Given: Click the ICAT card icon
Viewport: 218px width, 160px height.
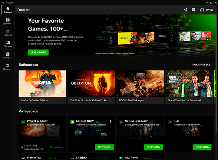Looking at the screenshot, I should pyautogui.click(x=170, y=122).
